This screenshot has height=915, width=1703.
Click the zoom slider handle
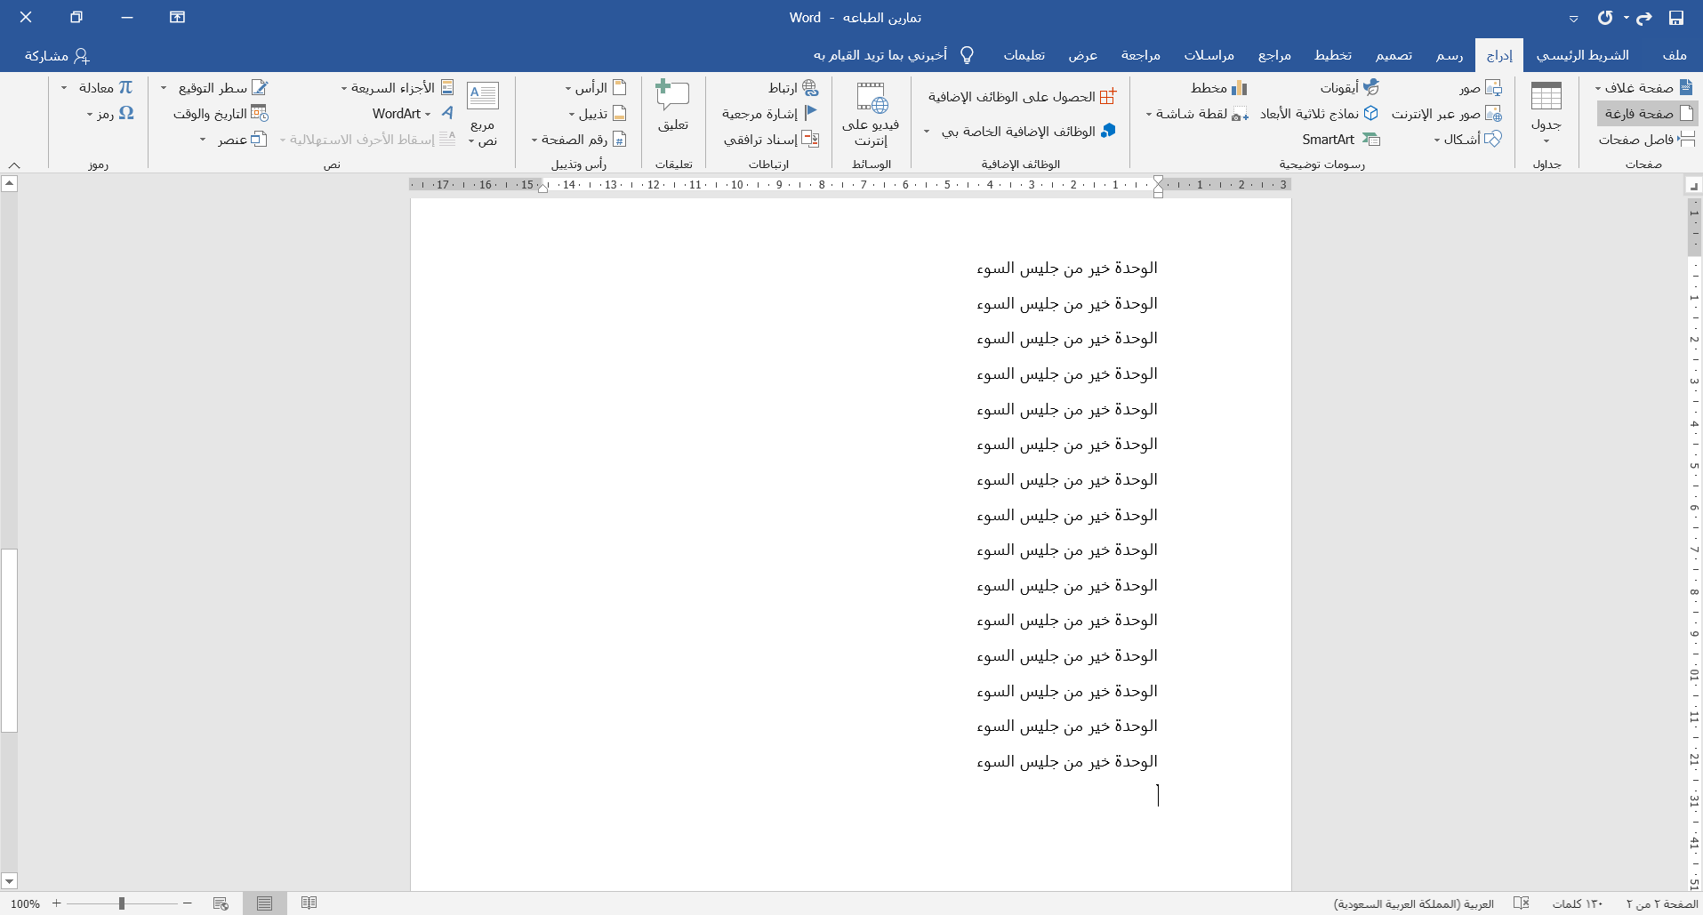[122, 903]
